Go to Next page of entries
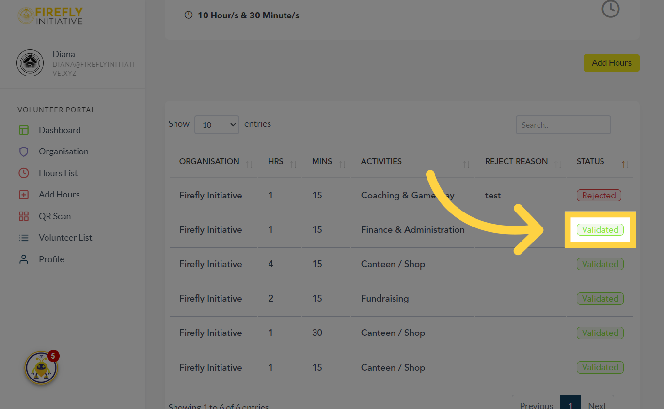Viewport: 664px width, 409px height. point(597,405)
